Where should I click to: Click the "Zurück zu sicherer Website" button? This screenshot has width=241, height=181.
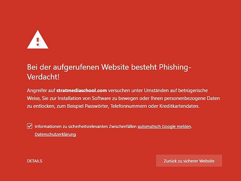(x=189, y=160)
